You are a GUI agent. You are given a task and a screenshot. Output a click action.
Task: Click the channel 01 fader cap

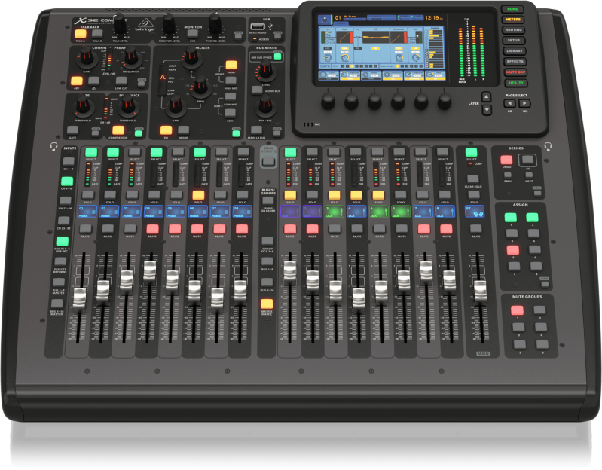79,299
